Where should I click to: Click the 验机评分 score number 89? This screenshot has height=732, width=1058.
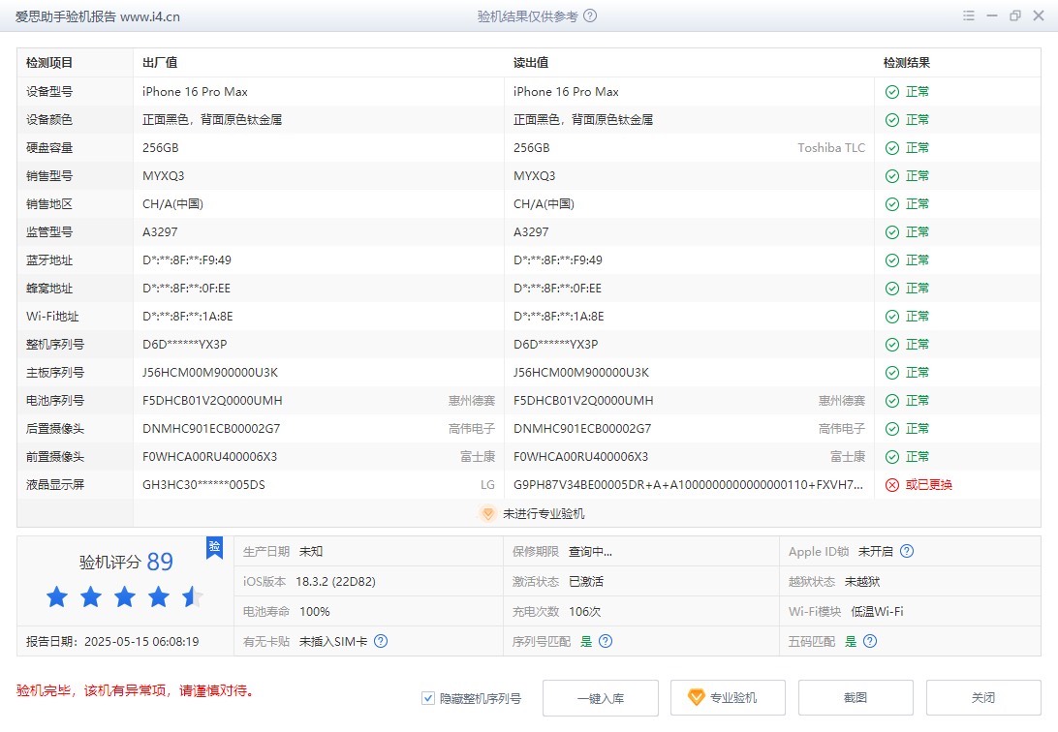click(160, 562)
